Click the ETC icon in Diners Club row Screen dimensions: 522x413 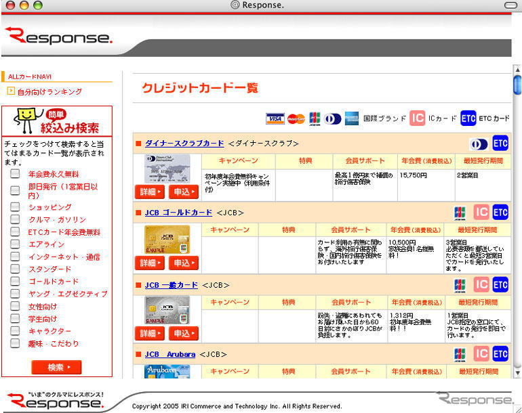click(x=500, y=144)
